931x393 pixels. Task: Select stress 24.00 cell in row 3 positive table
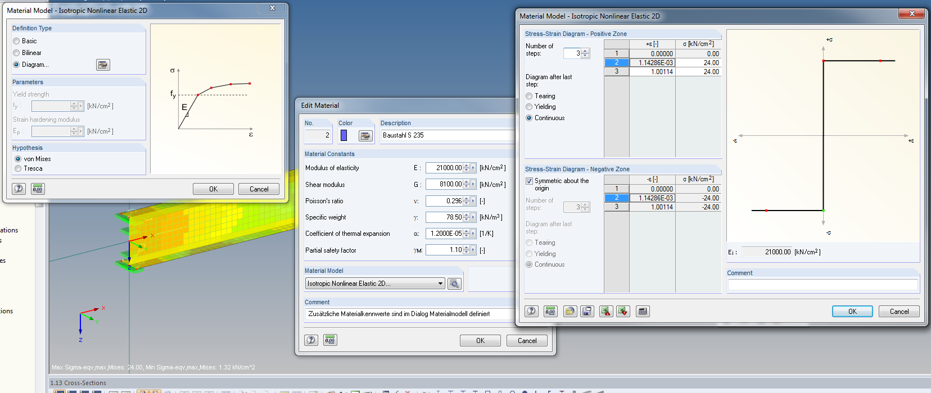tap(698, 72)
